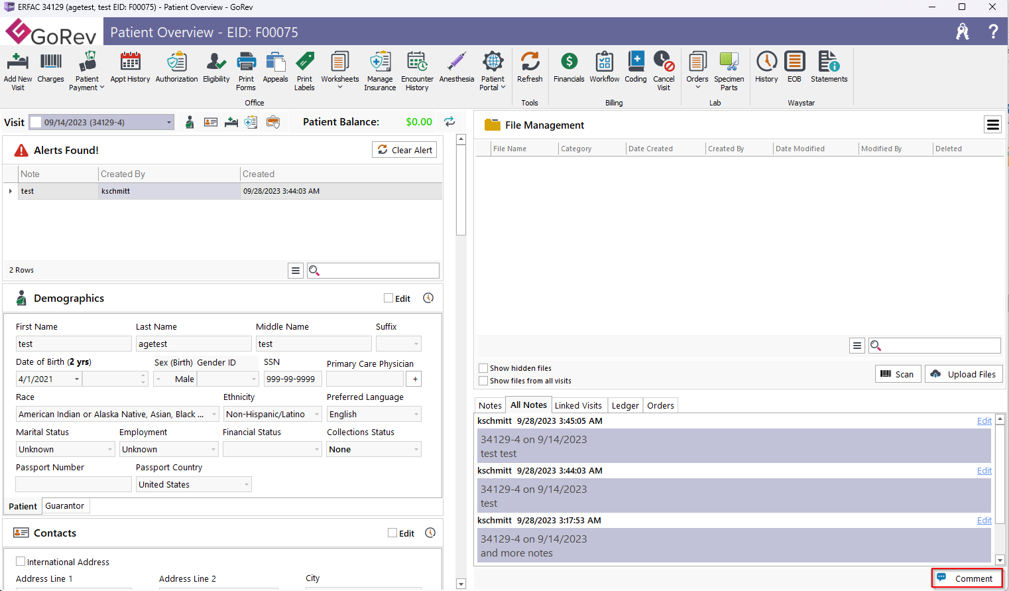Open the Coding tool
Image resolution: width=1009 pixels, height=591 pixels.
tap(636, 67)
